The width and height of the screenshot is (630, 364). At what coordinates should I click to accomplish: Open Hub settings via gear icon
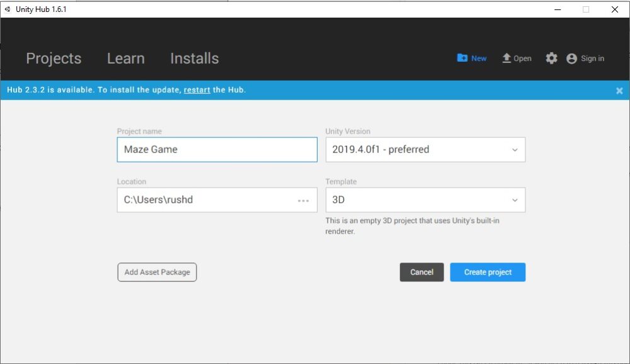pyautogui.click(x=551, y=58)
